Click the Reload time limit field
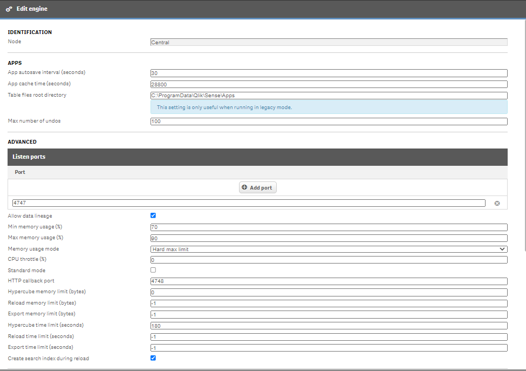Screen dimensions: 526x371 329,337
